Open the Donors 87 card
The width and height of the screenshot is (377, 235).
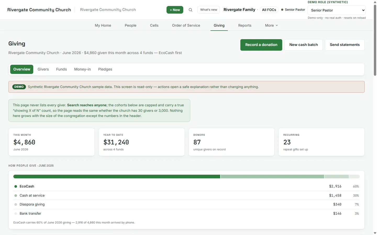pyautogui.click(x=231, y=142)
